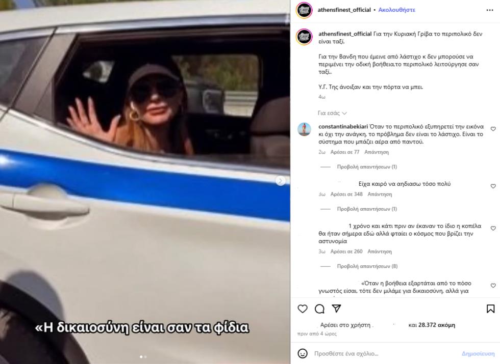The image size is (500, 364).
Task: Open athensfinest_official avatar in header
Action: click(x=304, y=10)
